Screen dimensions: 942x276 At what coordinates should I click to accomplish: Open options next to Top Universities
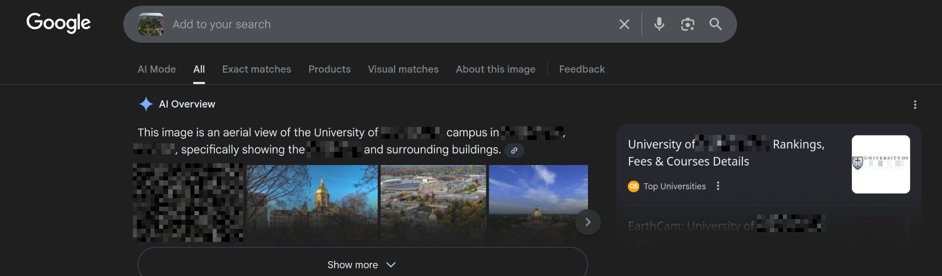[x=718, y=186]
